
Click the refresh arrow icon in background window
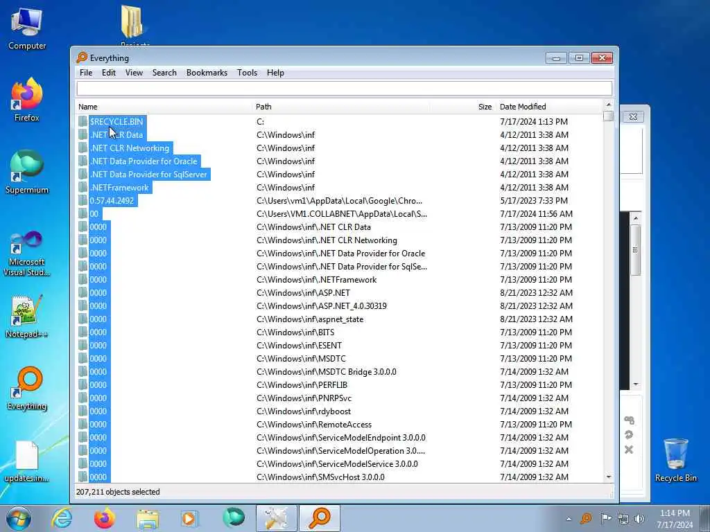point(629,435)
